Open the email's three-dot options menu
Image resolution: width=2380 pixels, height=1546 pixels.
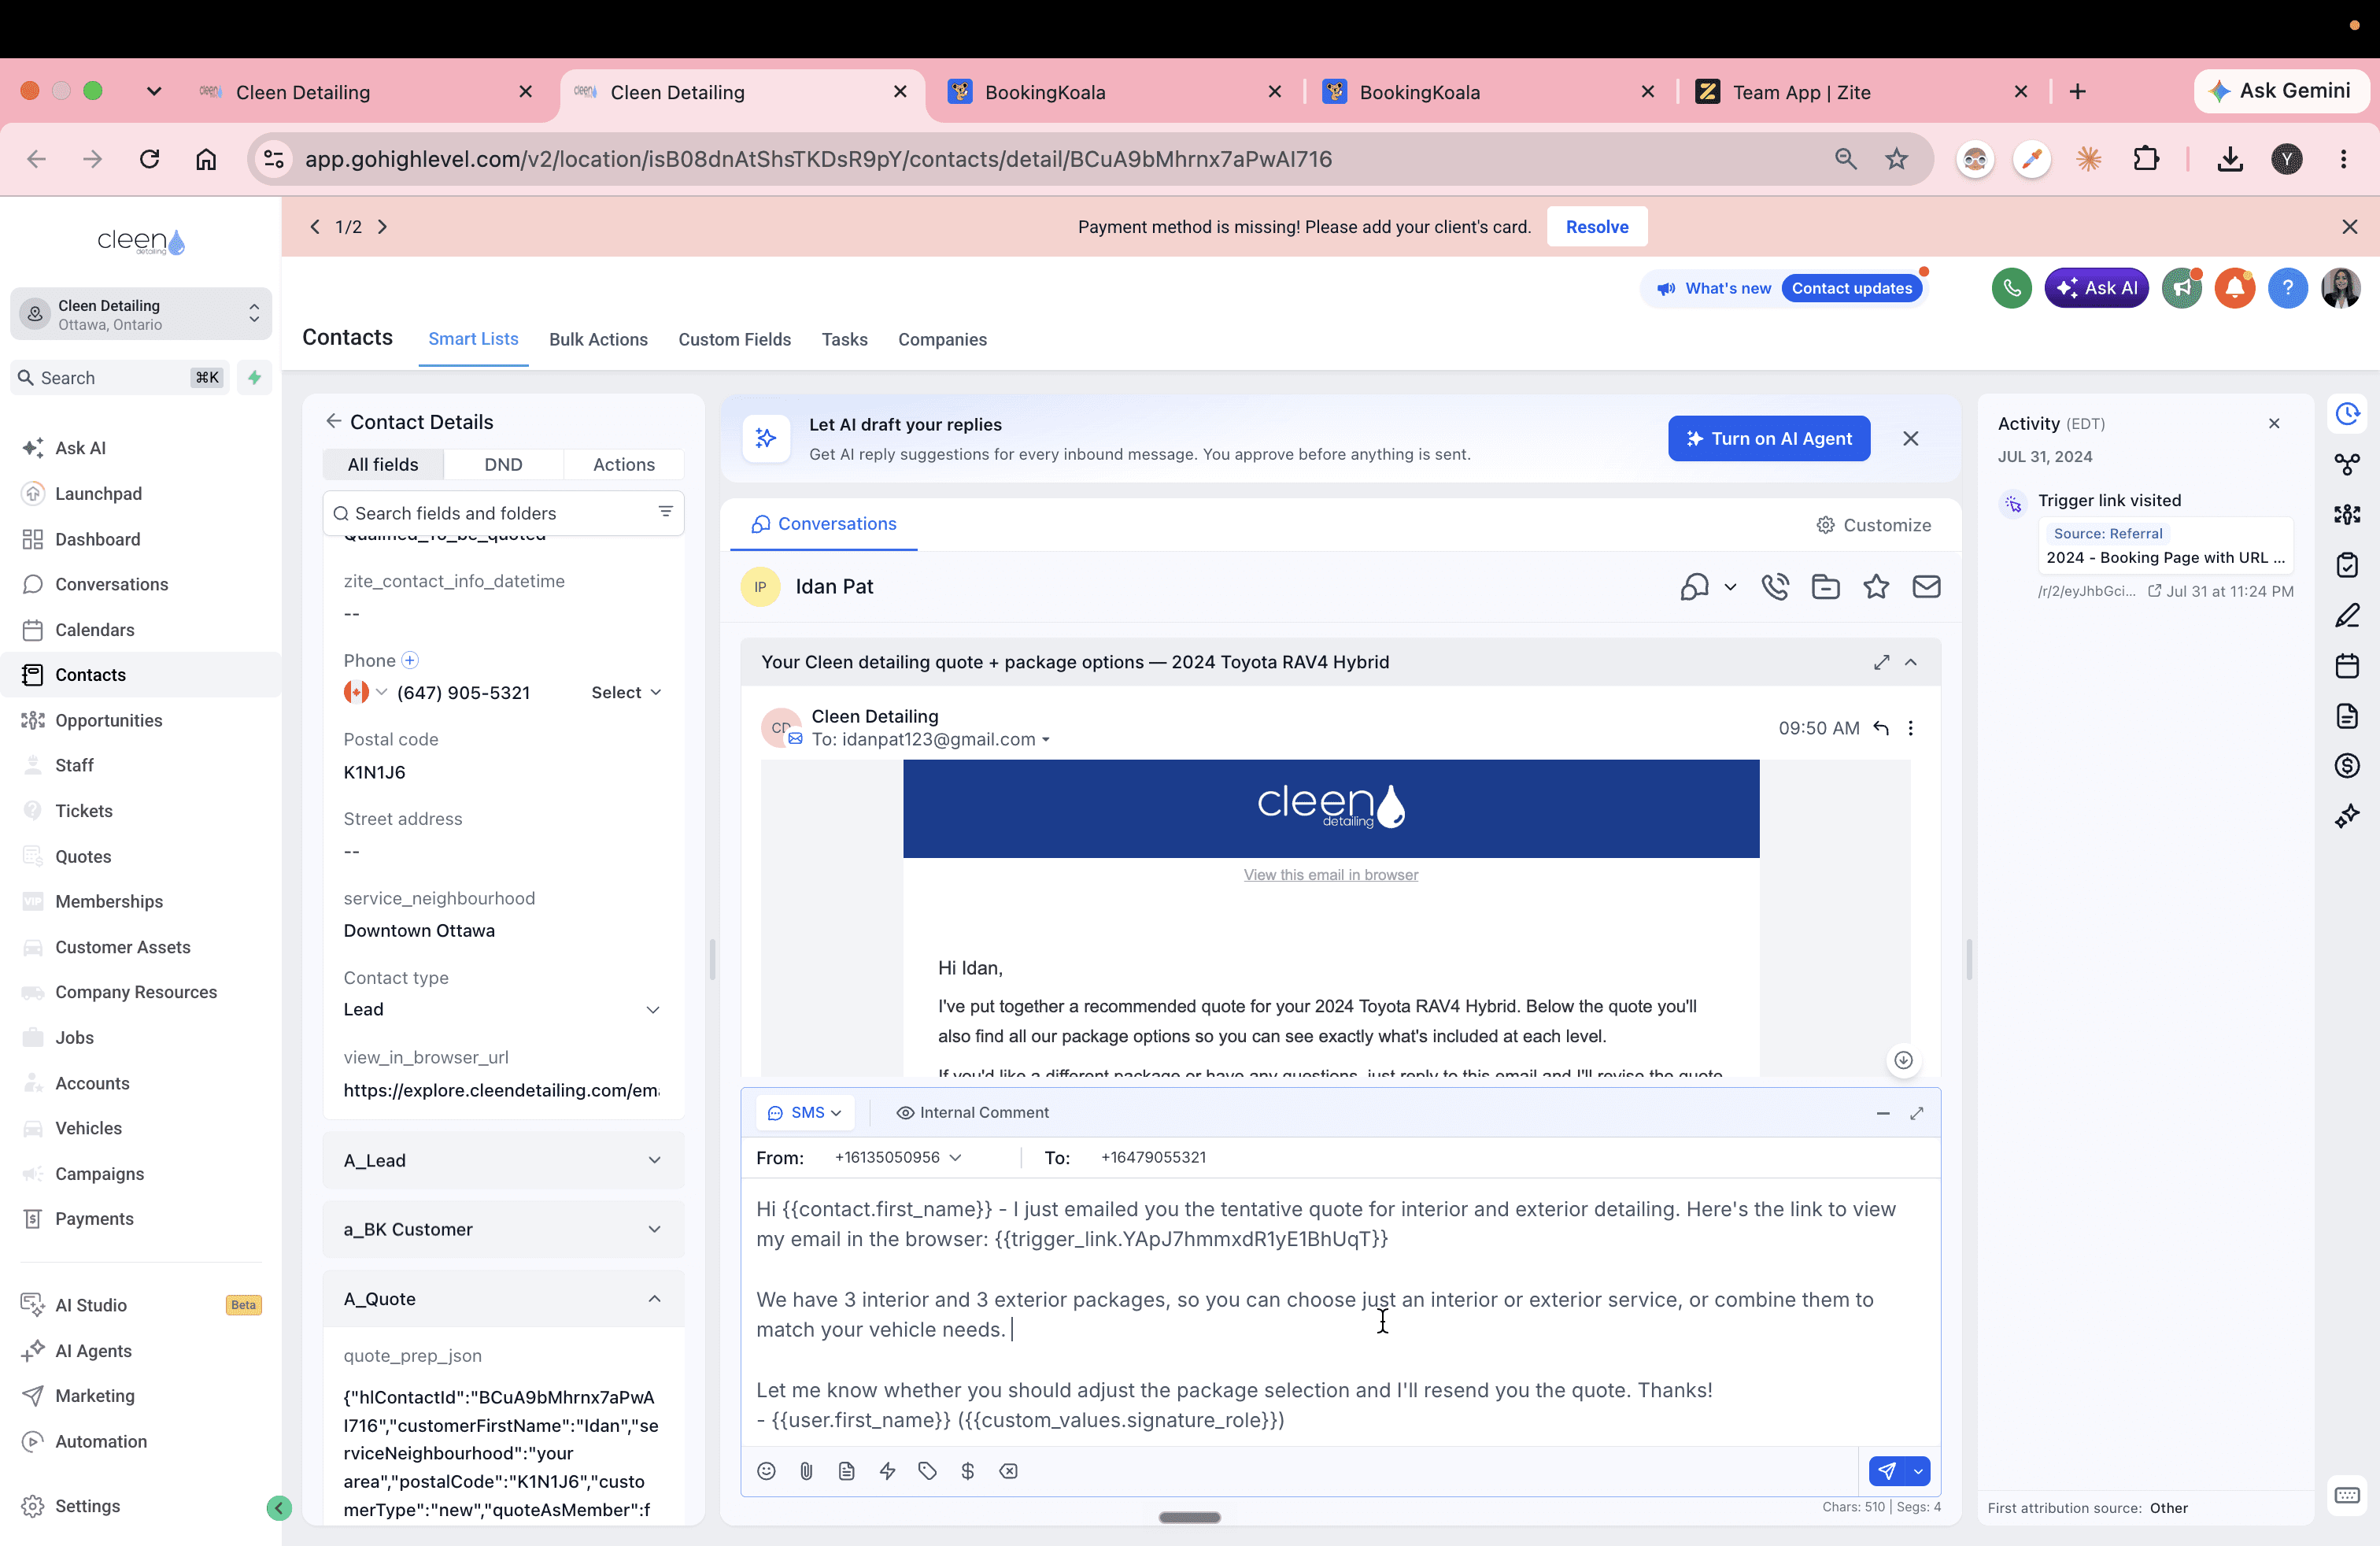pos(1910,728)
